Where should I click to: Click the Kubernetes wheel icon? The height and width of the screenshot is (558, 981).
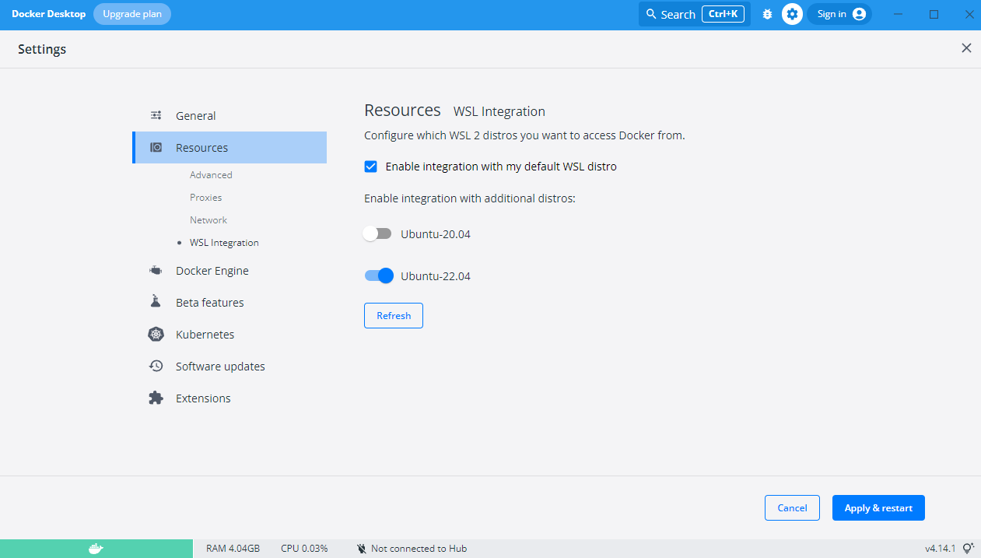click(156, 334)
